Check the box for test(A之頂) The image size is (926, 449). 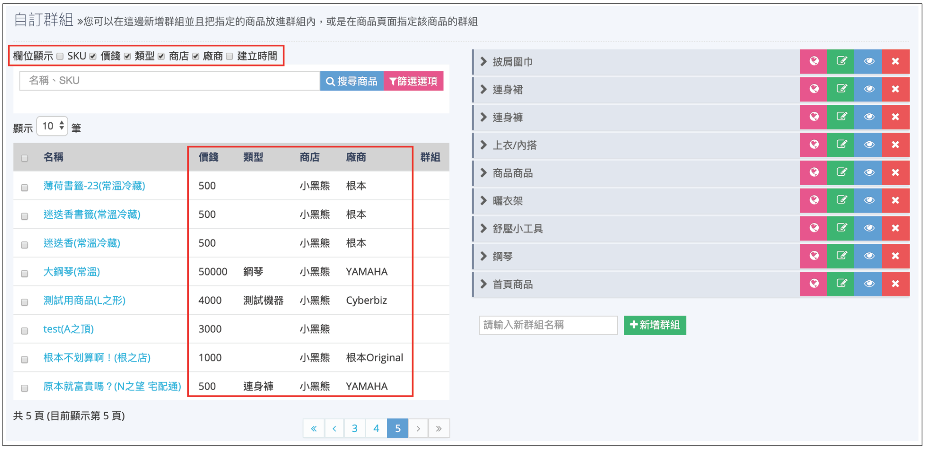pyautogui.click(x=25, y=331)
